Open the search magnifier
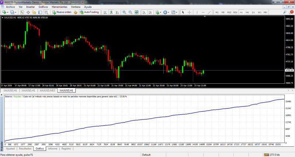This screenshot has width=295, height=157. coord(285,12)
